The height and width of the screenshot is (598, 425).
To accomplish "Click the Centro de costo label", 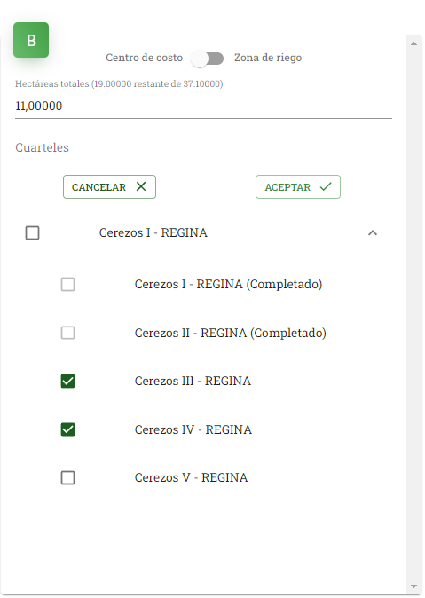I will click(x=145, y=58).
